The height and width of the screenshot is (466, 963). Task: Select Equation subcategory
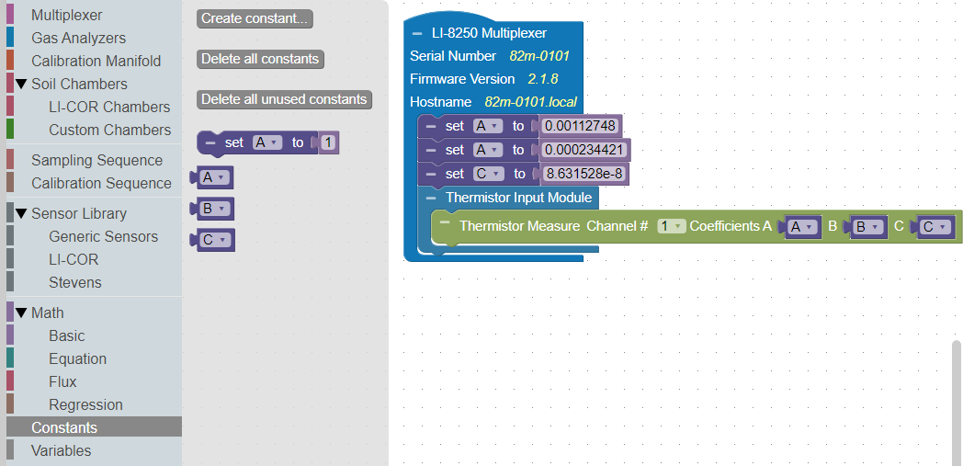coord(77,358)
